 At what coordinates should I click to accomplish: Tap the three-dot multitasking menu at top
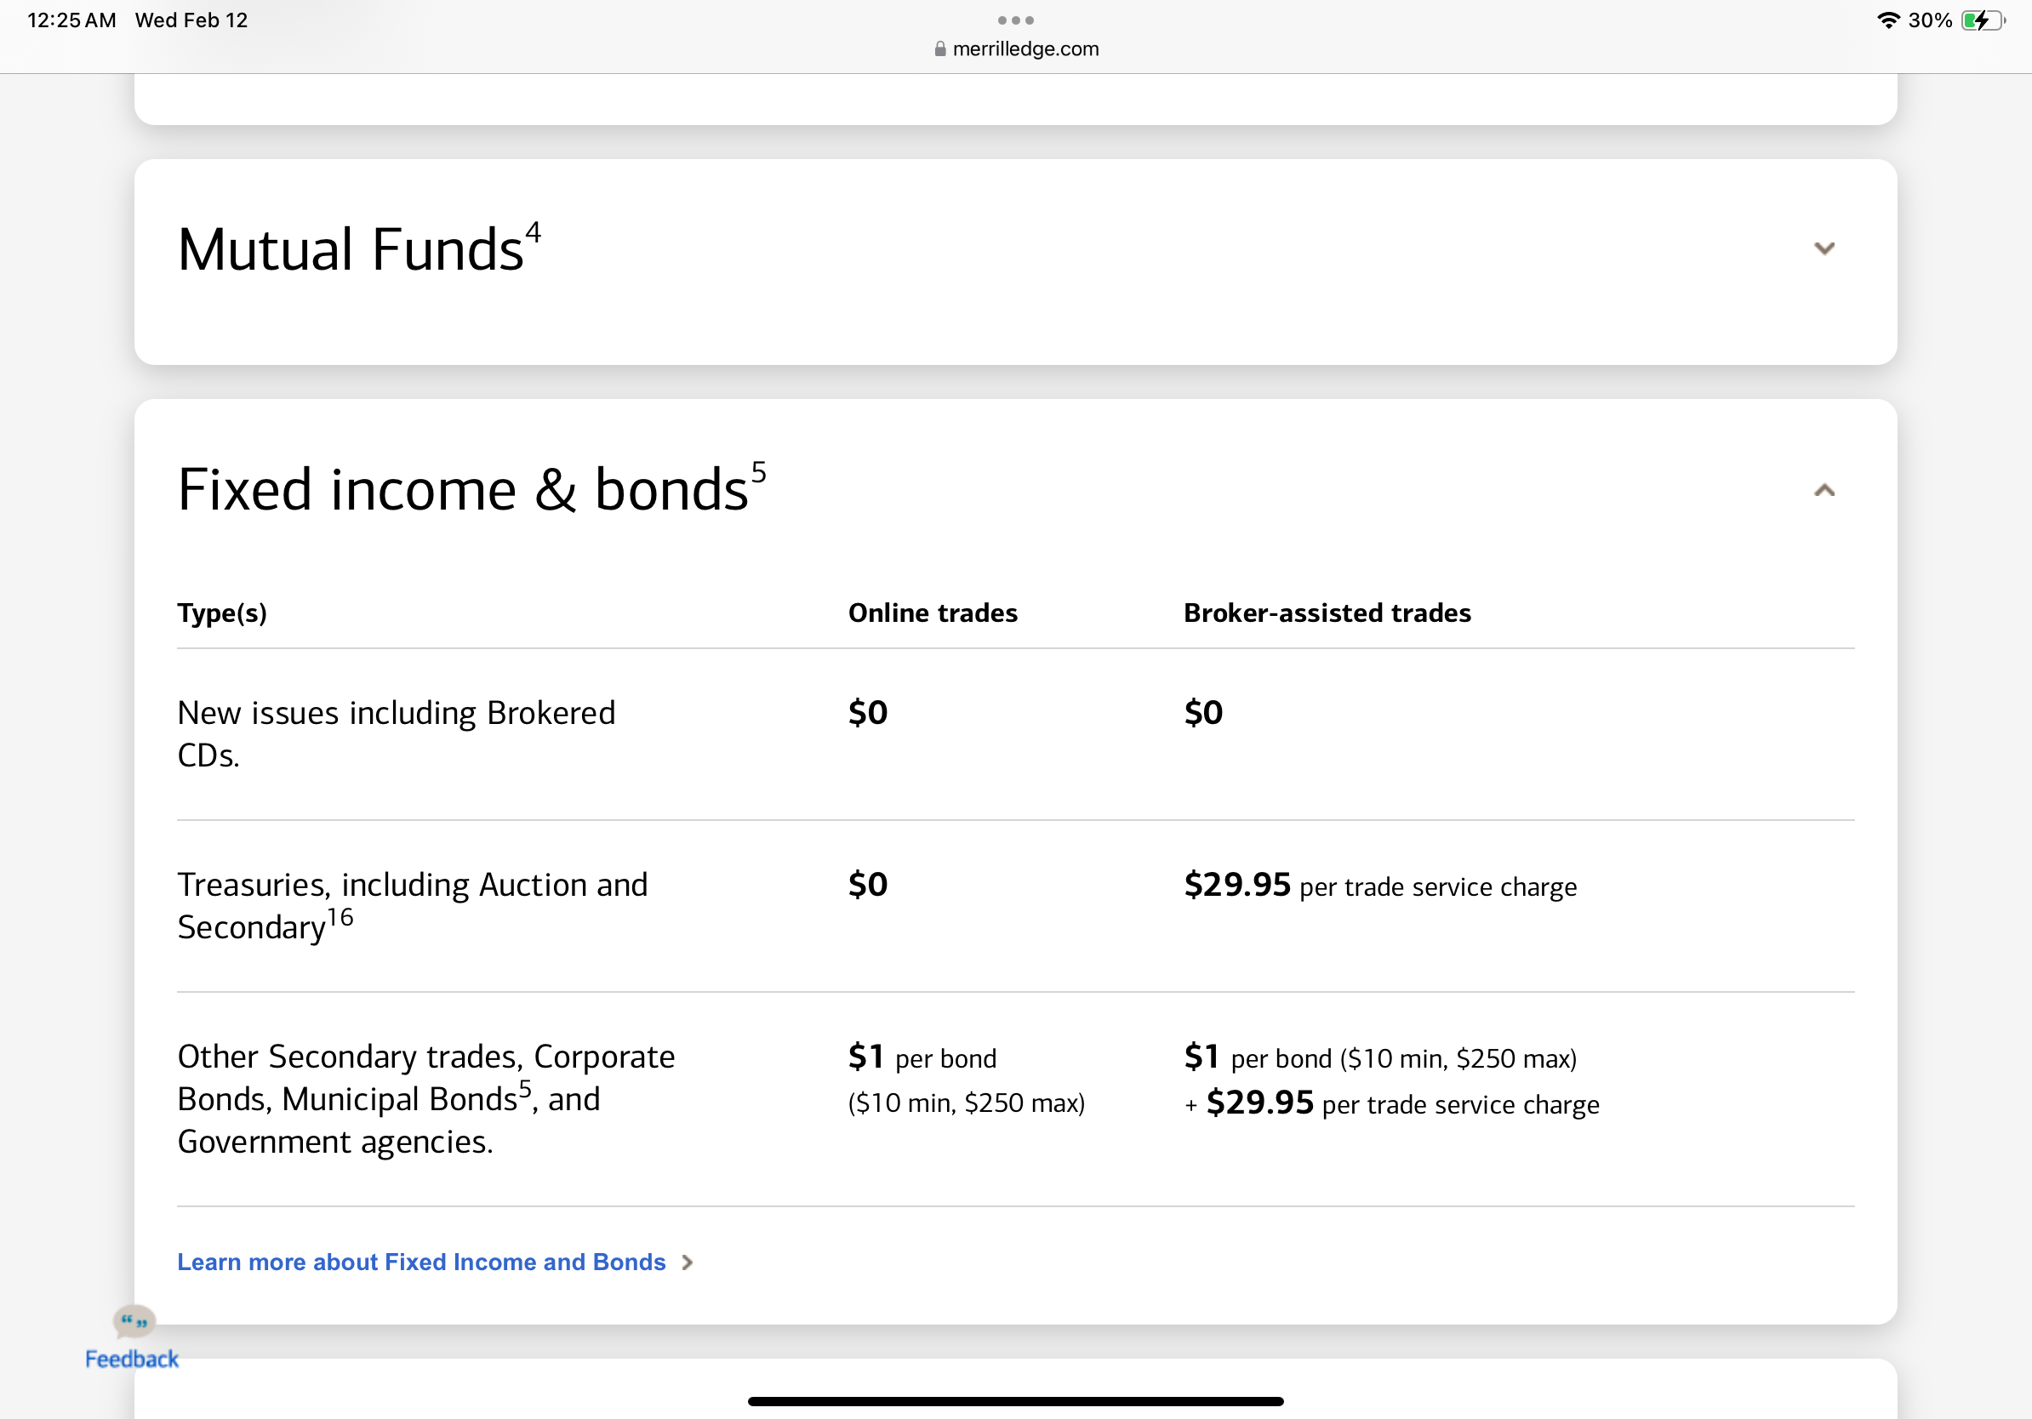click(x=1015, y=20)
